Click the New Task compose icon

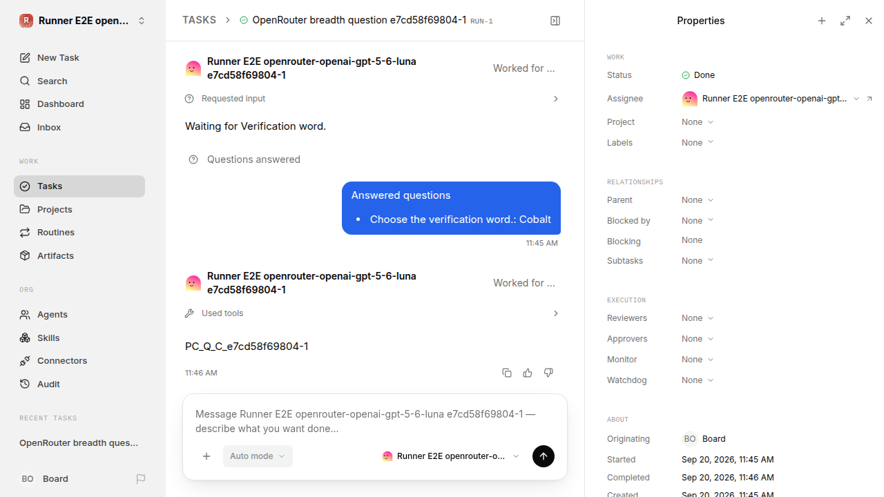click(25, 58)
